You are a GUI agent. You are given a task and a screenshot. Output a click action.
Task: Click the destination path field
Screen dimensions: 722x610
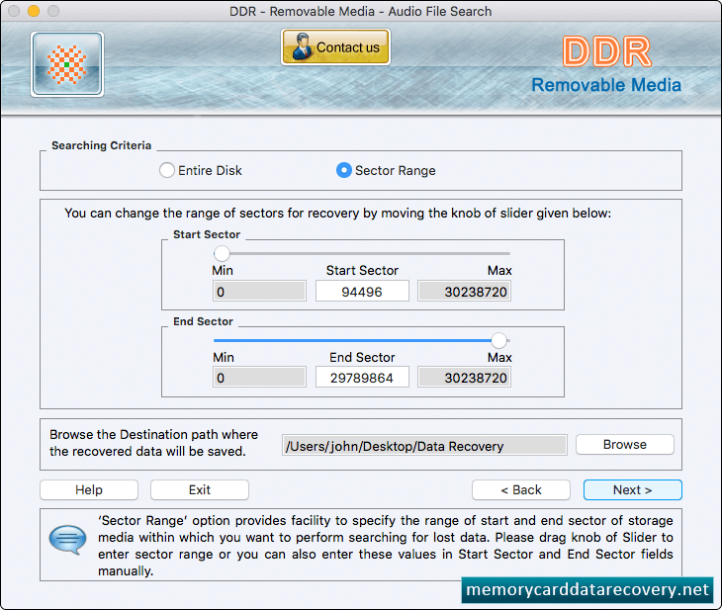424,446
